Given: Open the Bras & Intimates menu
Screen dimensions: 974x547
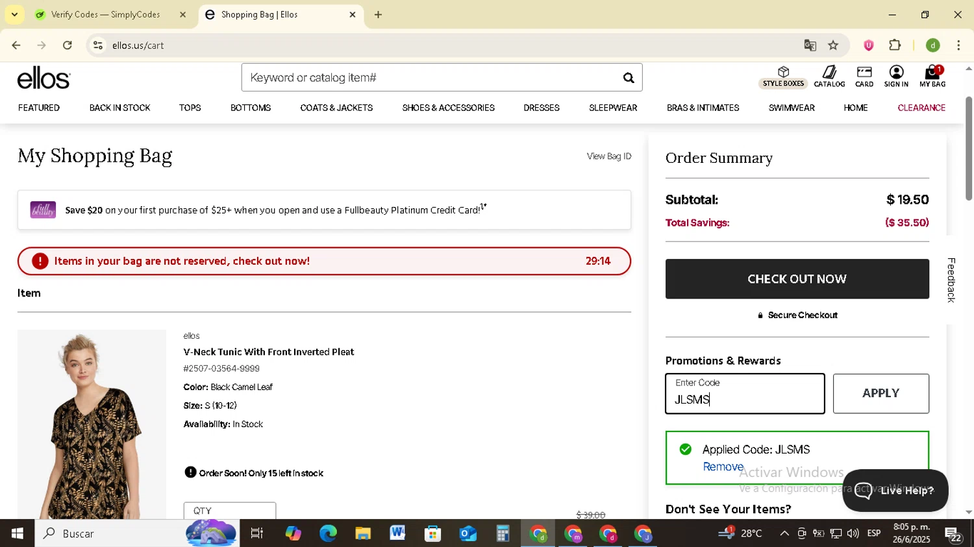Looking at the screenshot, I should pyautogui.click(x=703, y=108).
